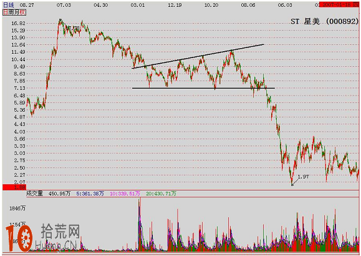
Task: Click the 4.43 price axis label
Action: pos(19,124)
